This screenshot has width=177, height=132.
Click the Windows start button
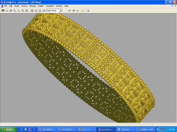[x=8, y=129]
